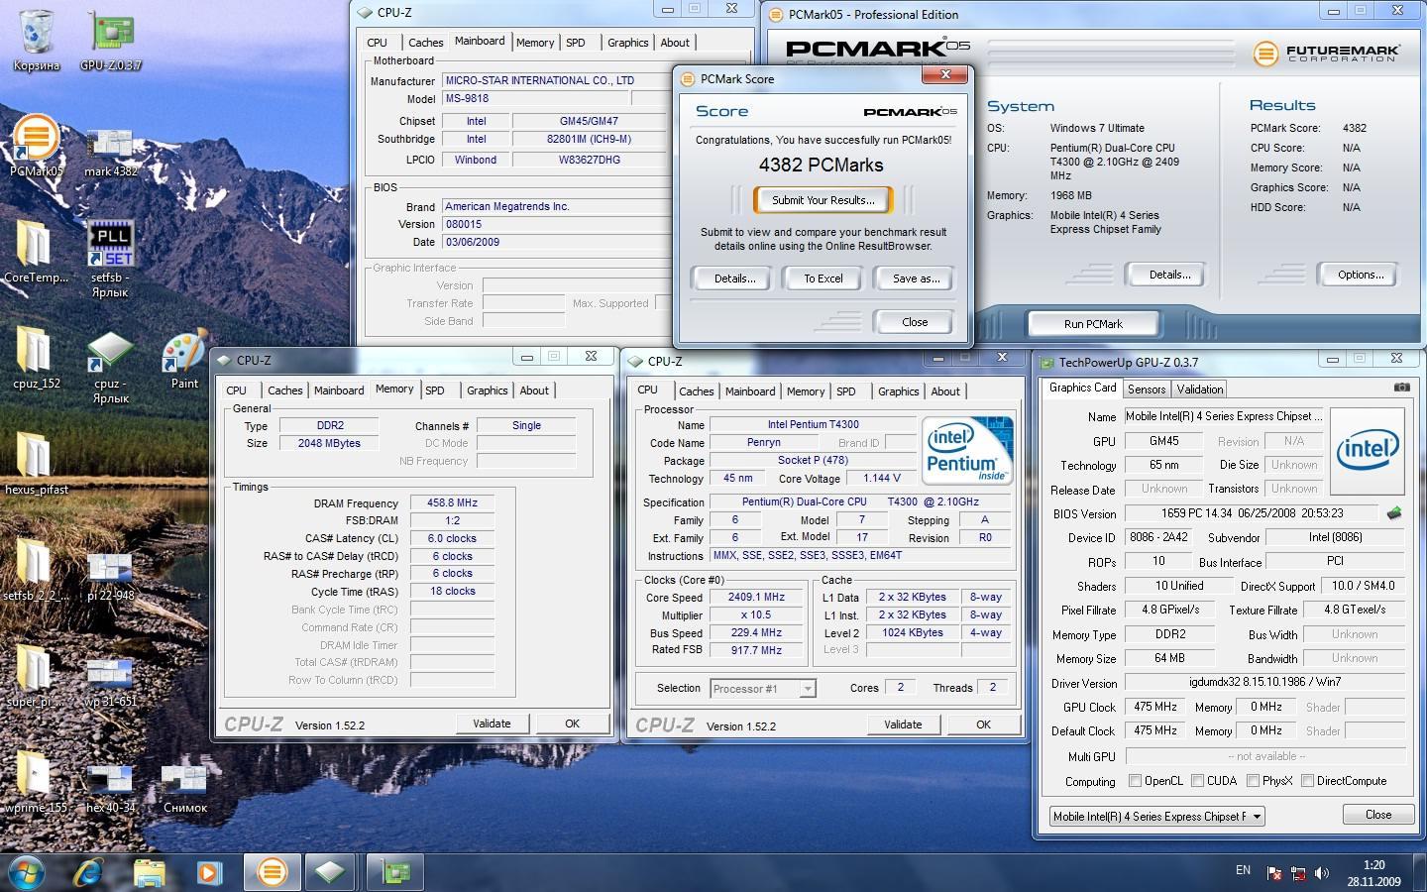Open the GPU selection dropdown in GPU-Z
1427x892 pixels.
coord(1157,817)
